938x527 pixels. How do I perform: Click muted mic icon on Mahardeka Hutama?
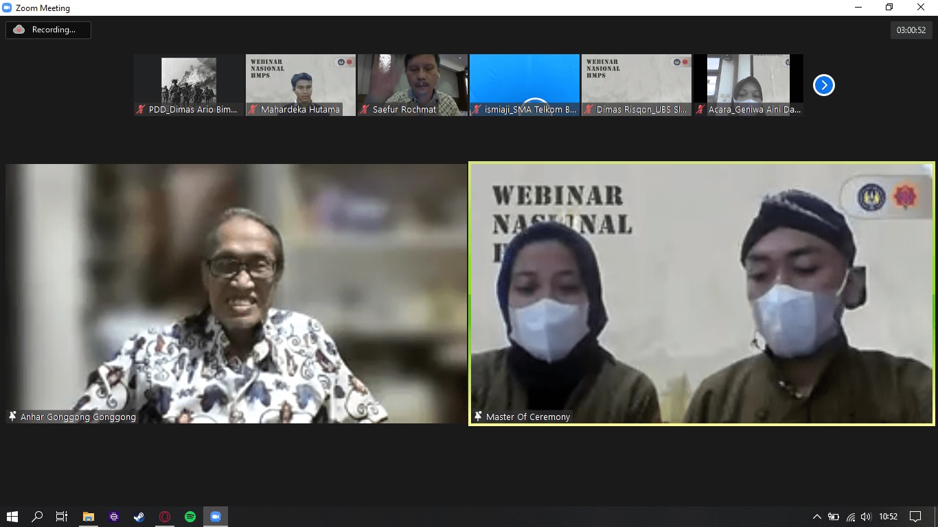253,109
